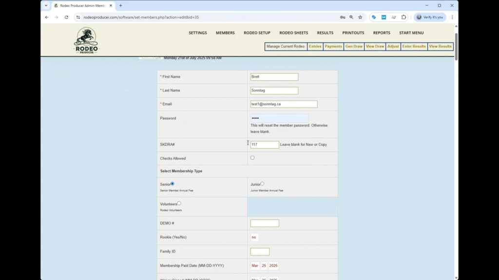Open Chrome's three-dot menu
Screen dimensions: 499x280
tap(452, 17)
